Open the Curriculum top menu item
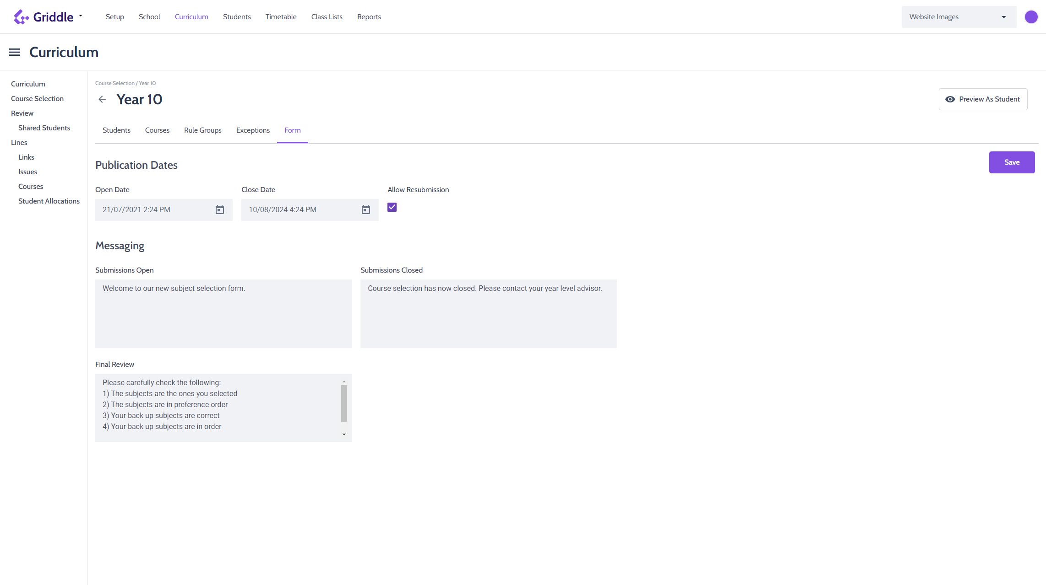 pos(191,17)
